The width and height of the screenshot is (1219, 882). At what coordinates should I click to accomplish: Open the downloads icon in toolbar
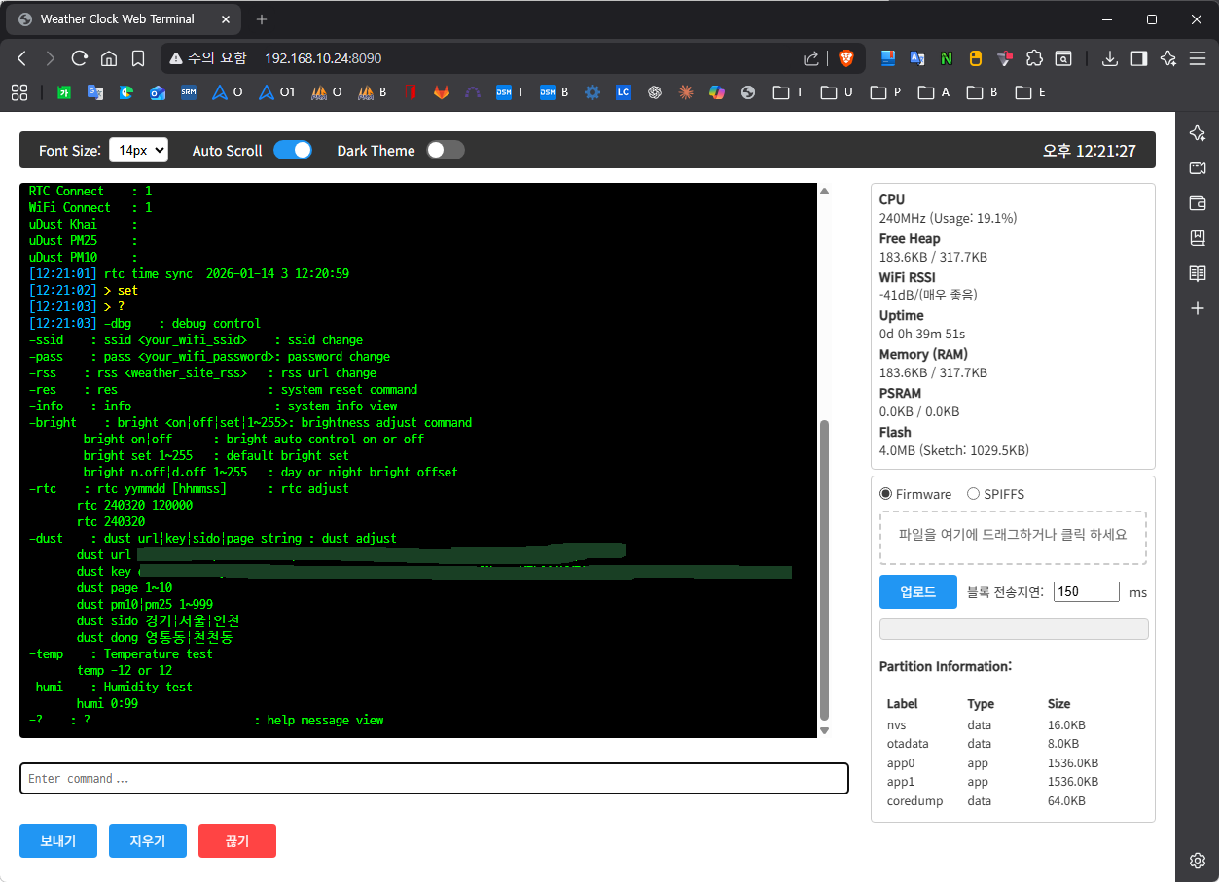tap(1109, 58)
